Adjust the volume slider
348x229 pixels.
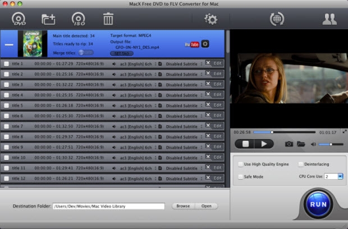point(330,144)
